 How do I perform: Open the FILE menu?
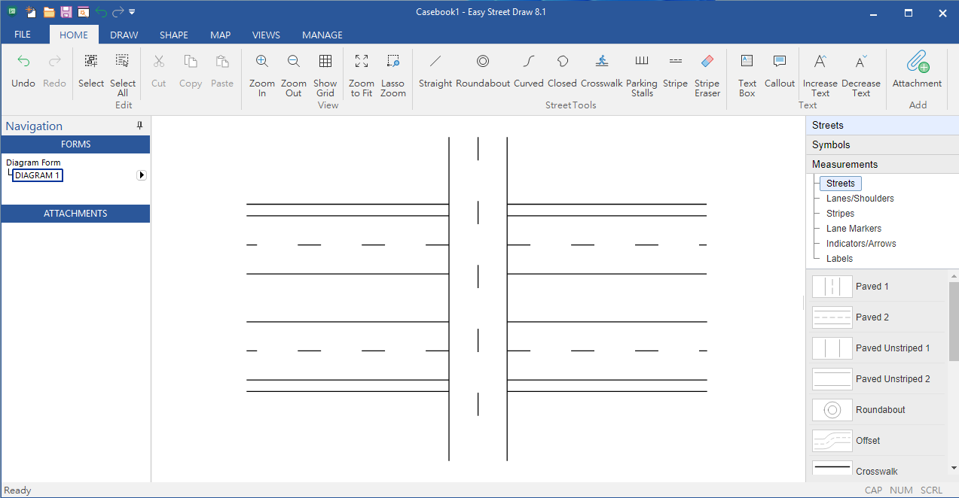23,35
